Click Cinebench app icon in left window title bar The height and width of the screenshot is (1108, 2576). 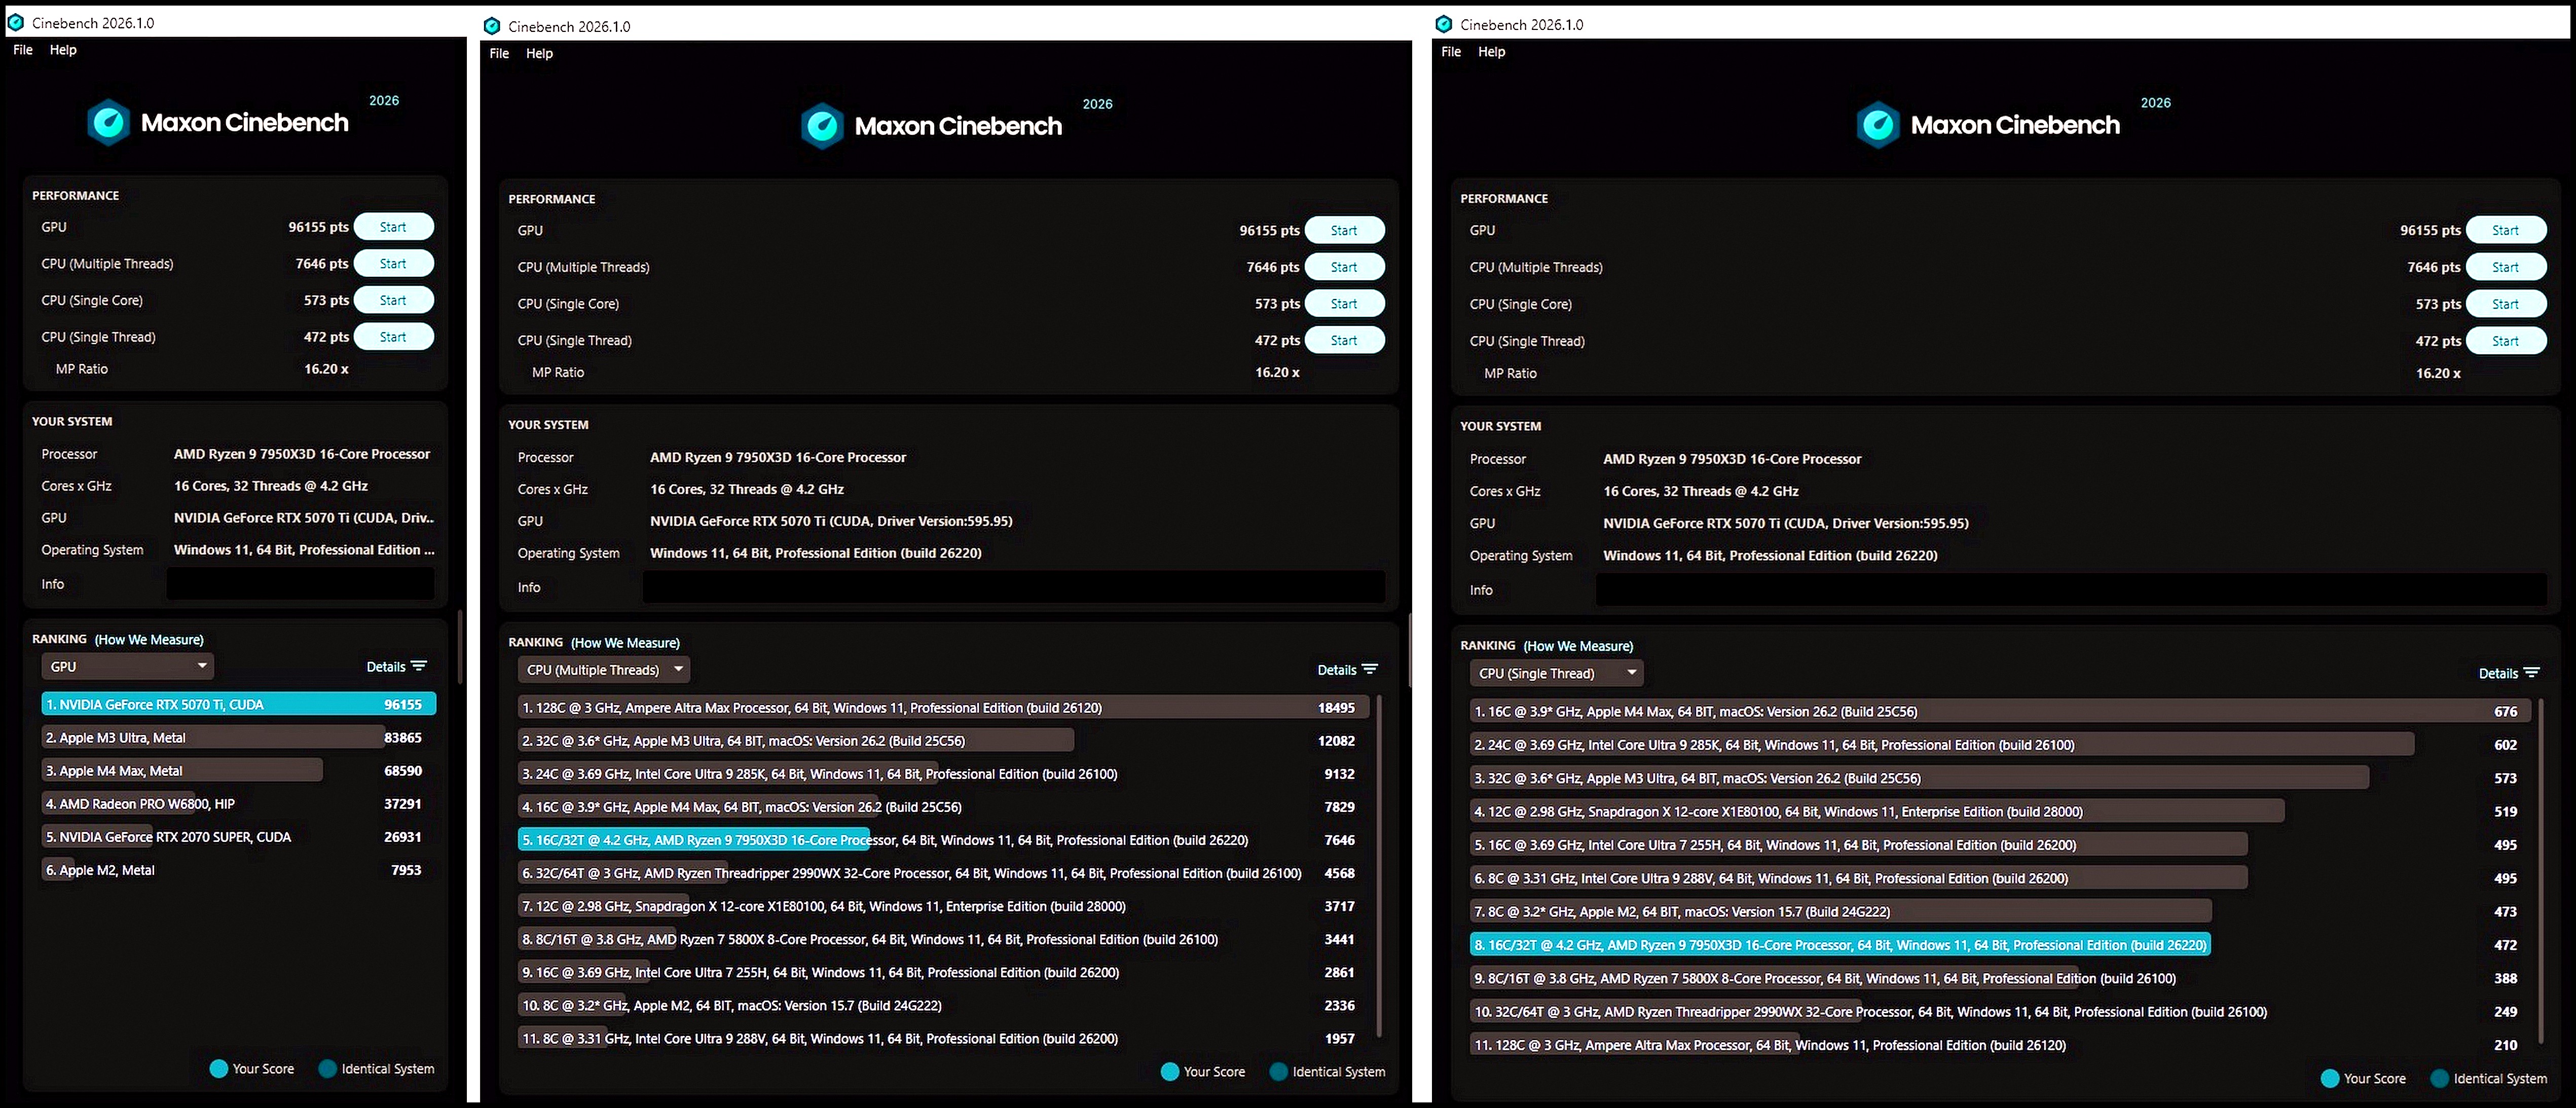click(15, 22)
